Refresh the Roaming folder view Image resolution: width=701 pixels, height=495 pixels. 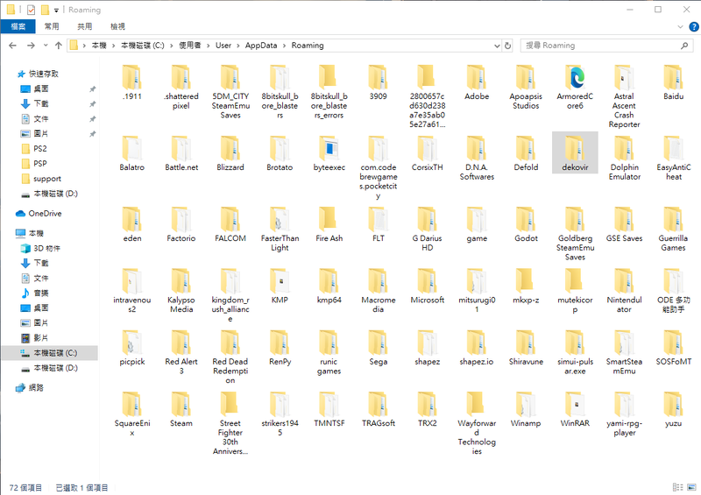coord(507,46)
